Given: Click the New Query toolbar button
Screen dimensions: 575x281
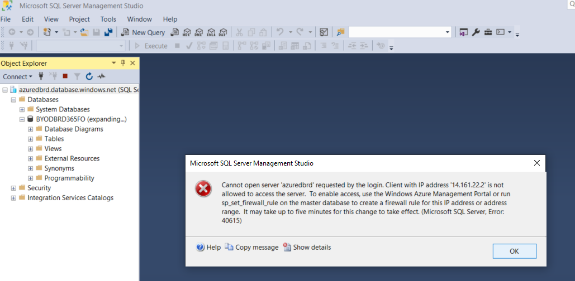Looking at the screenshot, I should coord(143,32).
